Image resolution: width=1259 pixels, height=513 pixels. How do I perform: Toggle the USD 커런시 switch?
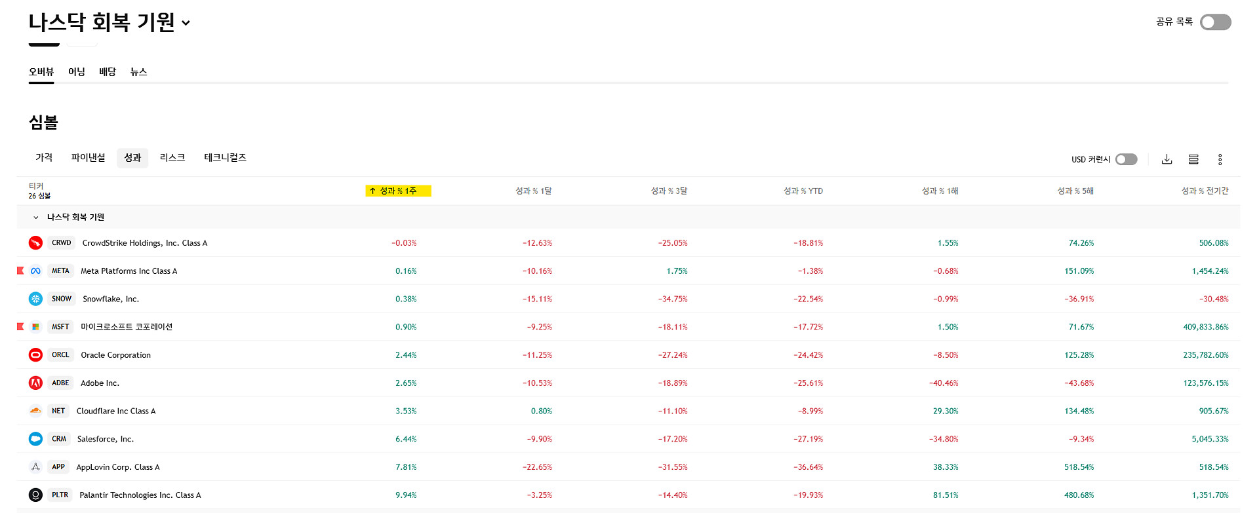[x=1126, y=159]
